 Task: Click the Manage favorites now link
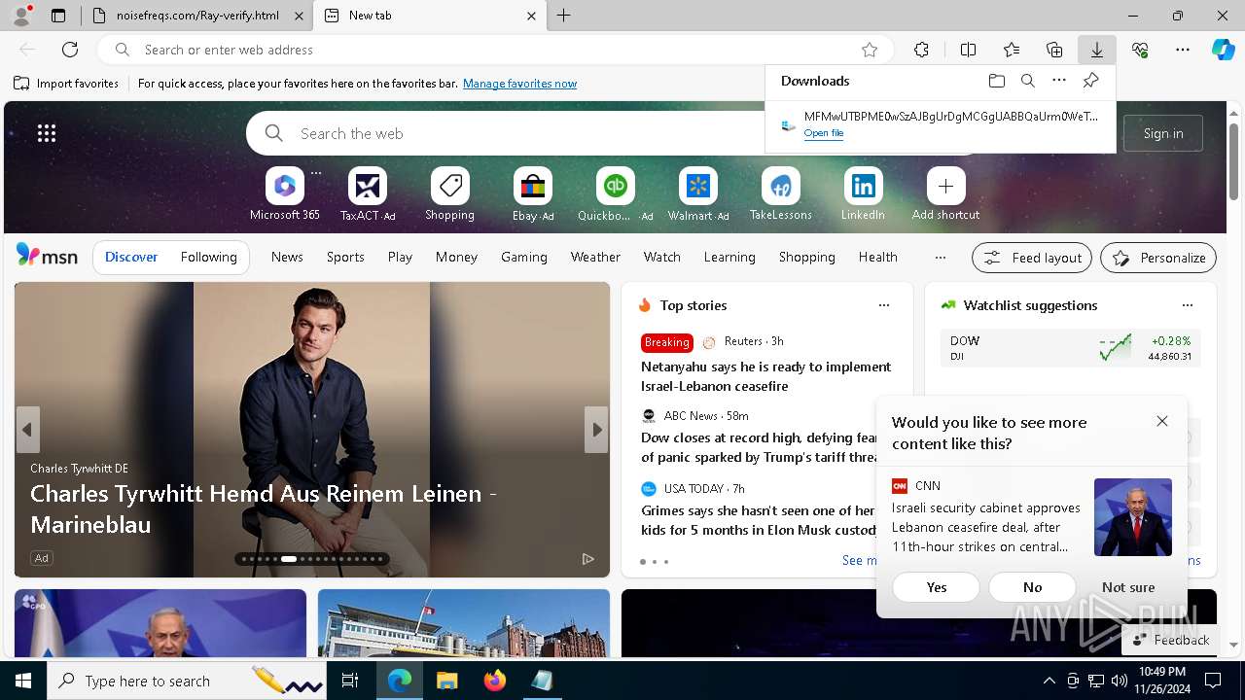519,84
